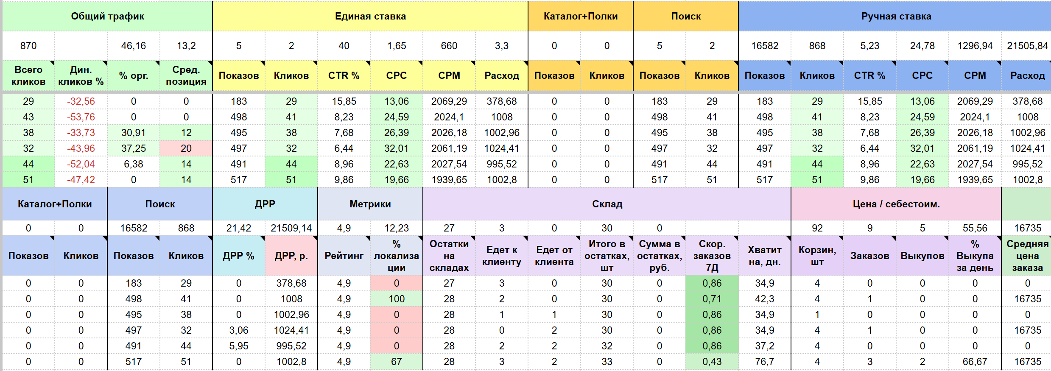
Task: Select the 'Скор. заказов 7Д' column header
Action: coord(712,256)
